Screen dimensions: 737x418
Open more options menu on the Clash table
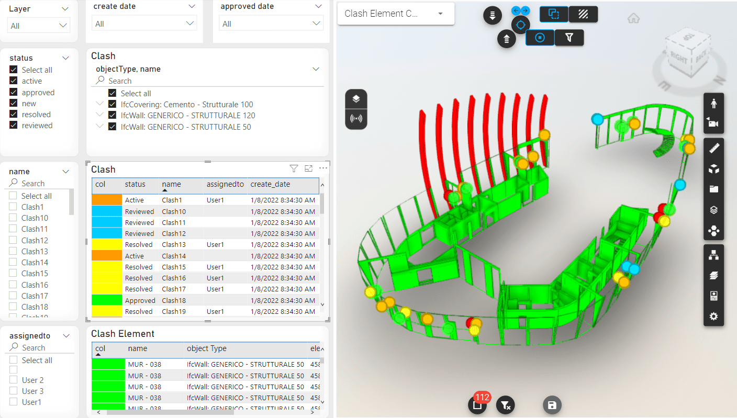pos(323,168)
